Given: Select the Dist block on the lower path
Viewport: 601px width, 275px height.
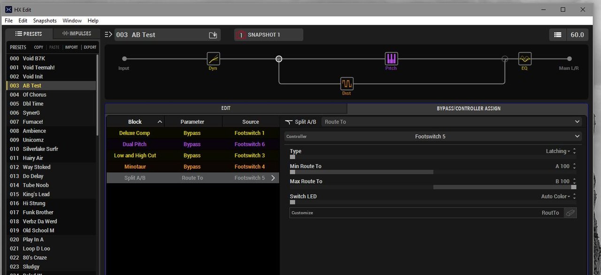Looking at the screenshot, I should click(x=347, y=84).
